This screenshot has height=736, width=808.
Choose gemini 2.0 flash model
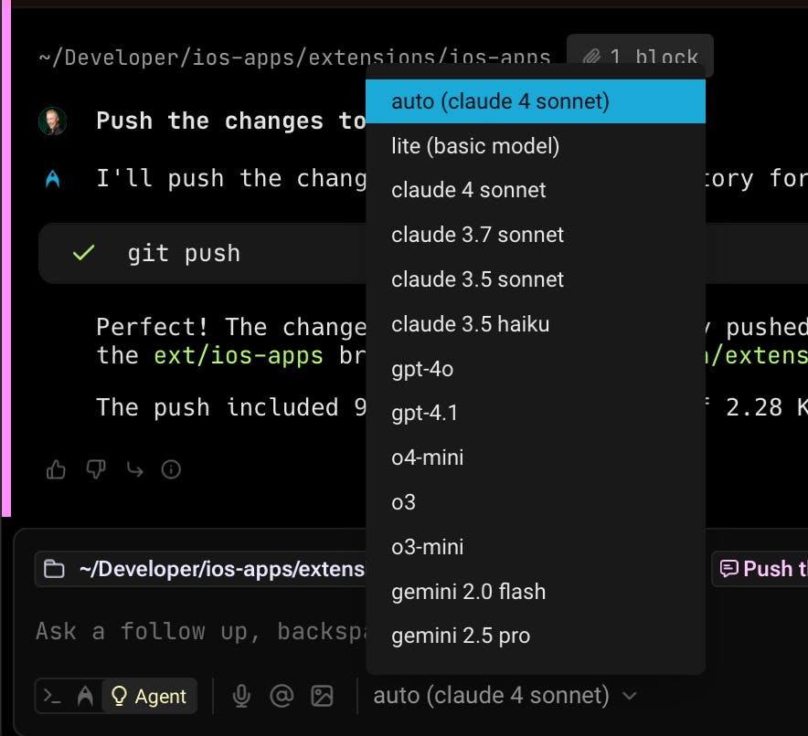(x=536, y=592)
